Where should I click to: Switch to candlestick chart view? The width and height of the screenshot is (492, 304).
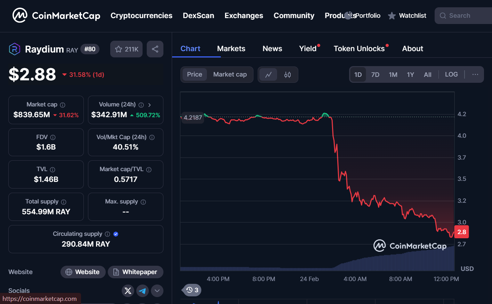(288, 75)
